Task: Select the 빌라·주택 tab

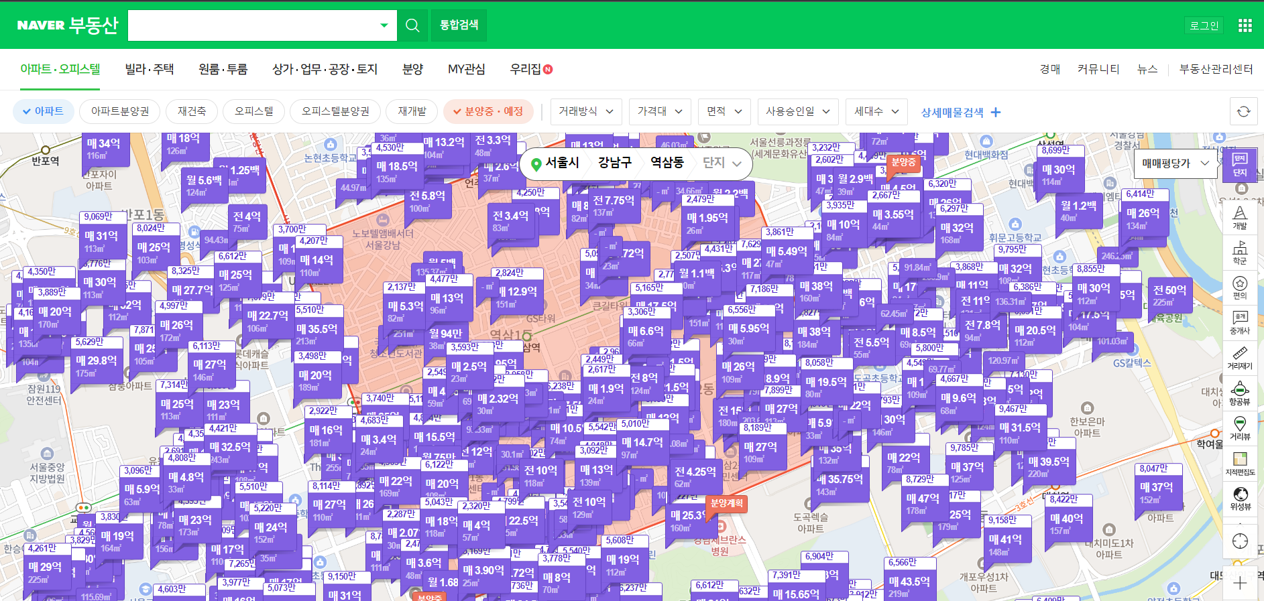Action: point(150,69)
